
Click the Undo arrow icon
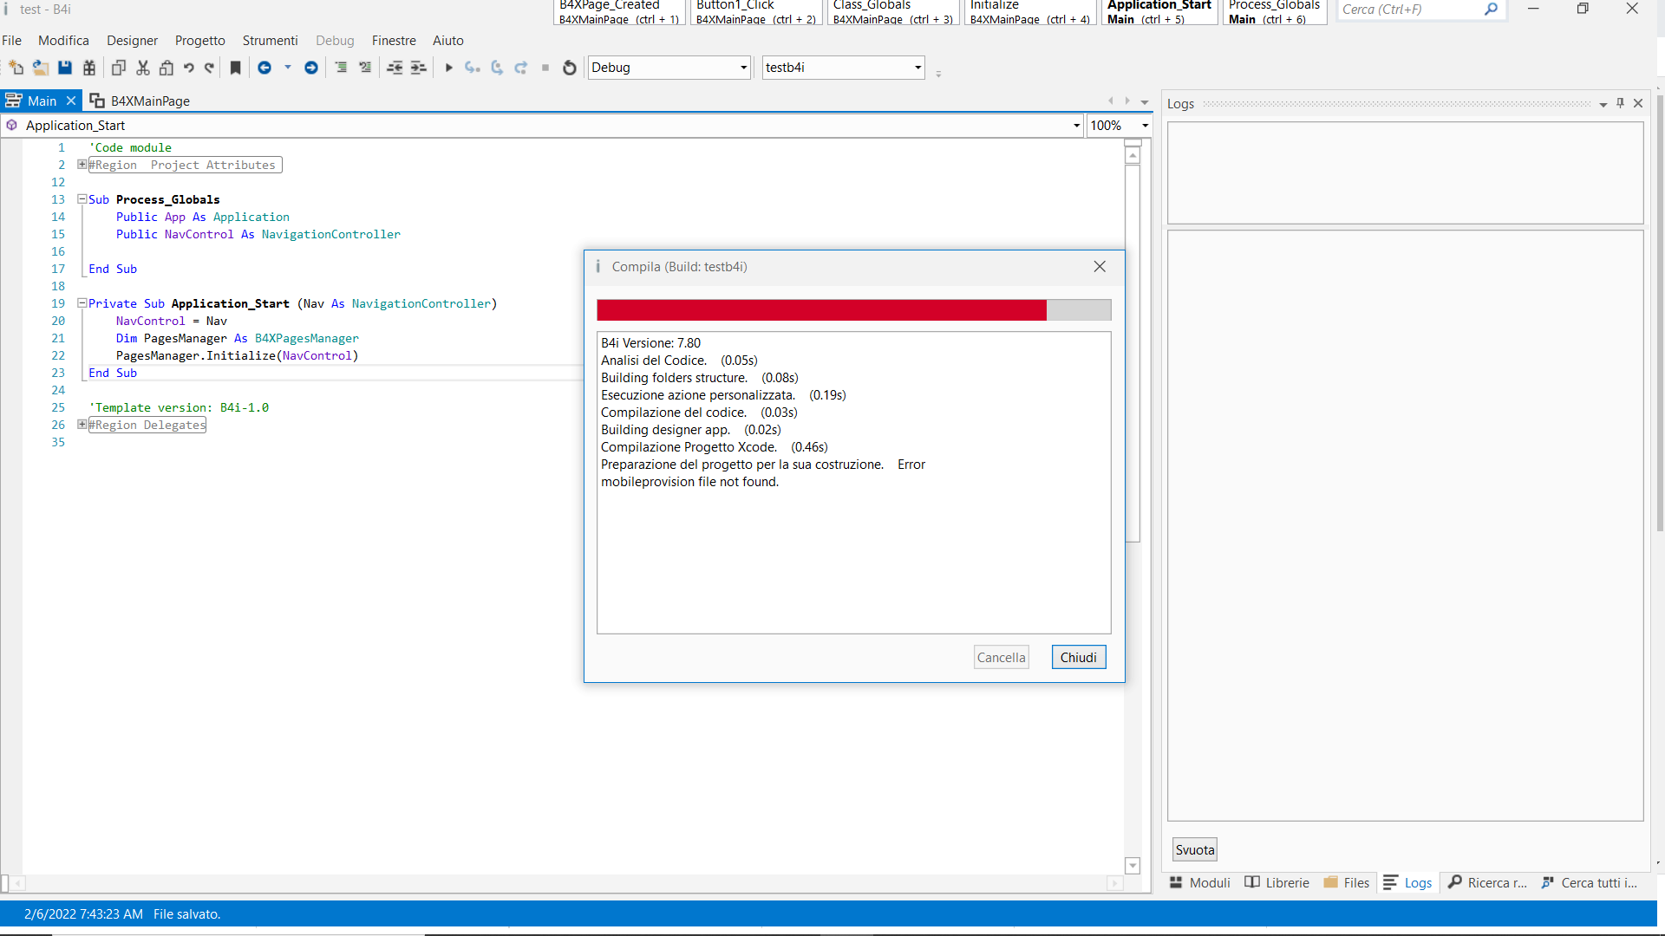(x=188, y=68)
